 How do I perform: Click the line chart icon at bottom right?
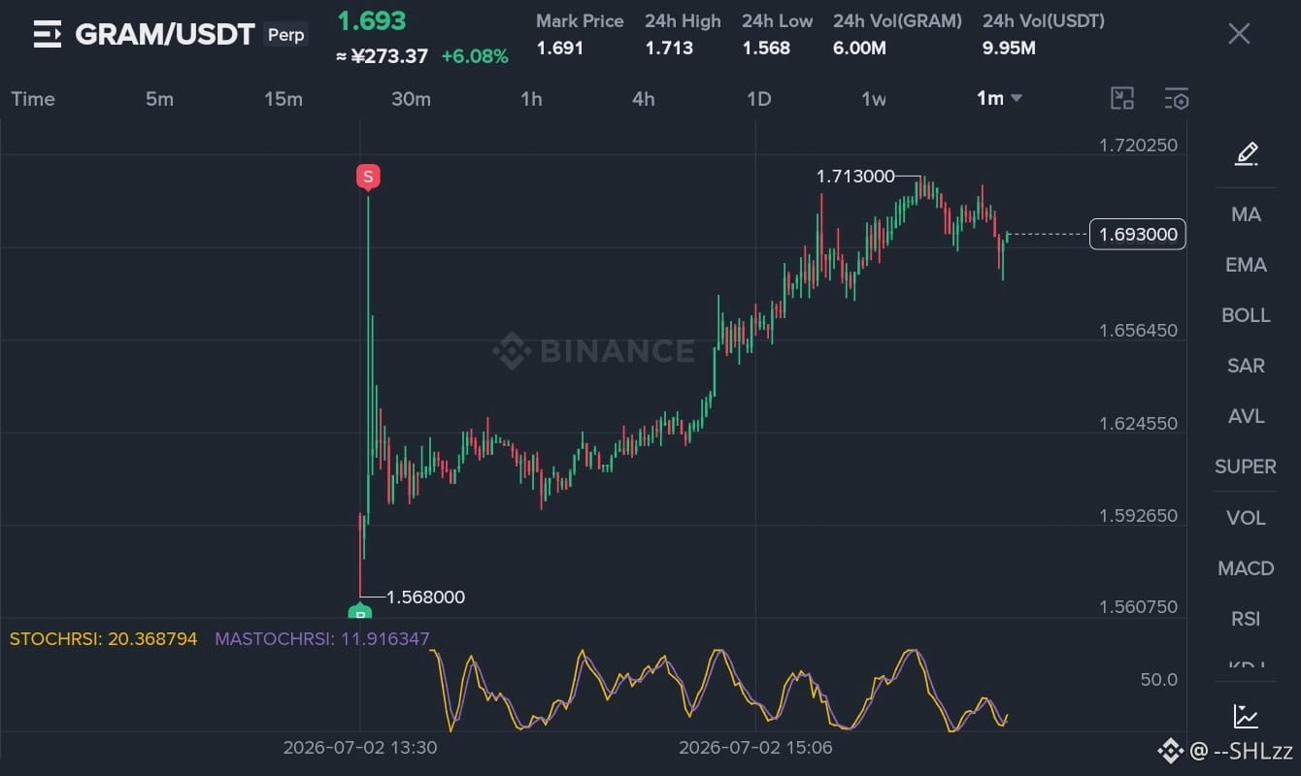tap(1246, 716)
